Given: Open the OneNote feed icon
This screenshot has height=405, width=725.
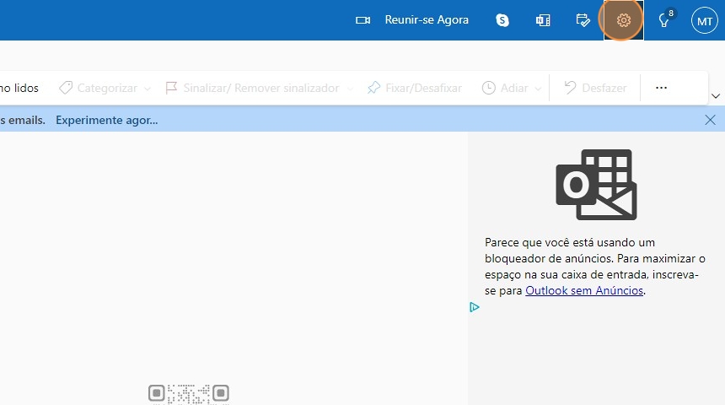Looking at the screenshot, I should (543, 20).
